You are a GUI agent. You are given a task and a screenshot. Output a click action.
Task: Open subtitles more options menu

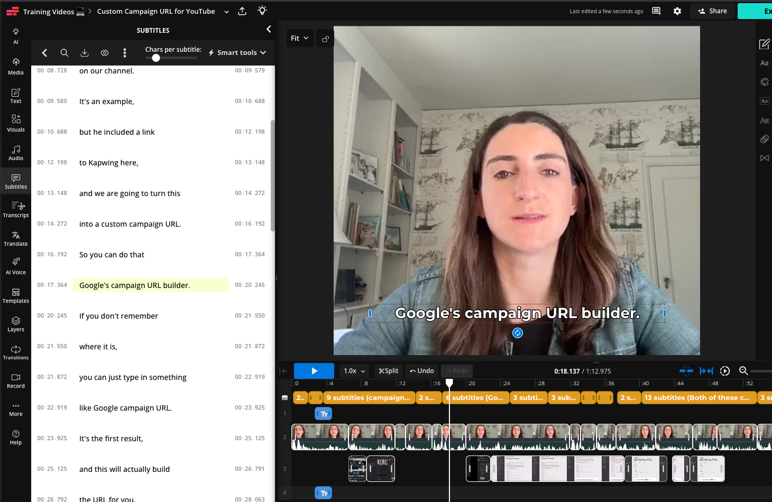[125, 53]
